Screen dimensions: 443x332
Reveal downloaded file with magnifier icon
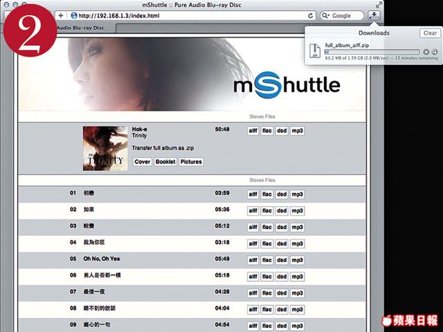434,52
